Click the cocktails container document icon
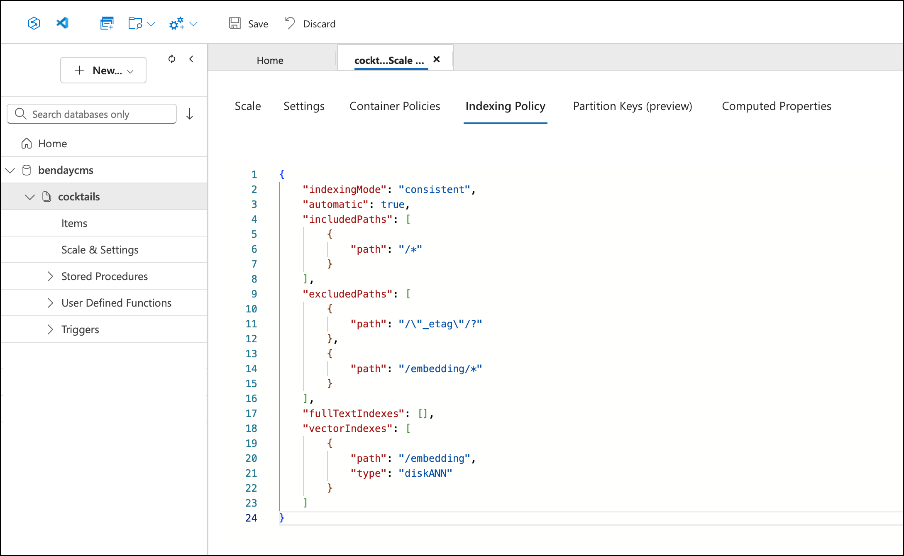 (46, 197)
